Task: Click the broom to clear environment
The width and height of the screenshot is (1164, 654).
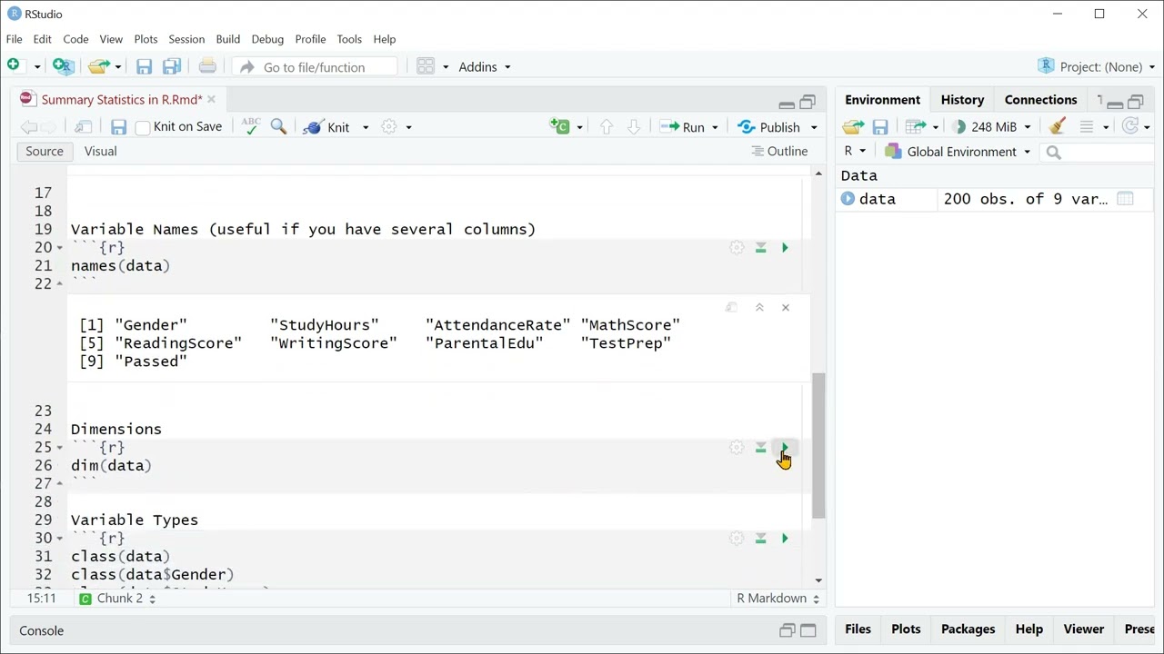Action: click(x=1057, y=126)
